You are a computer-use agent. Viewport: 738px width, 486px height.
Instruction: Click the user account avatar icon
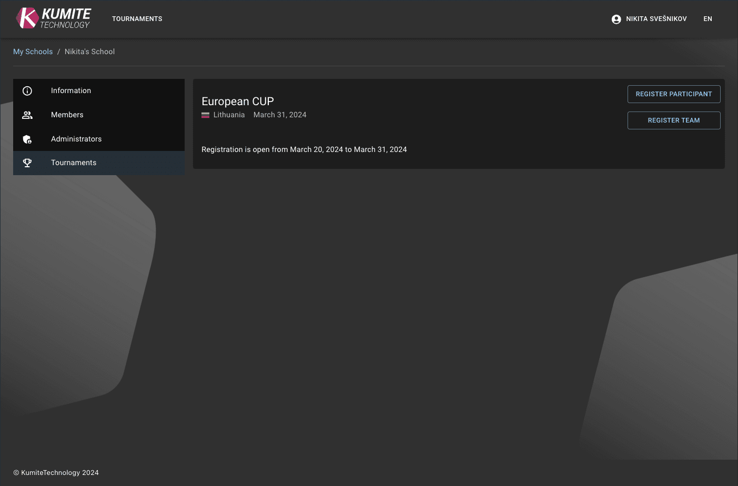tap(616, 19)
